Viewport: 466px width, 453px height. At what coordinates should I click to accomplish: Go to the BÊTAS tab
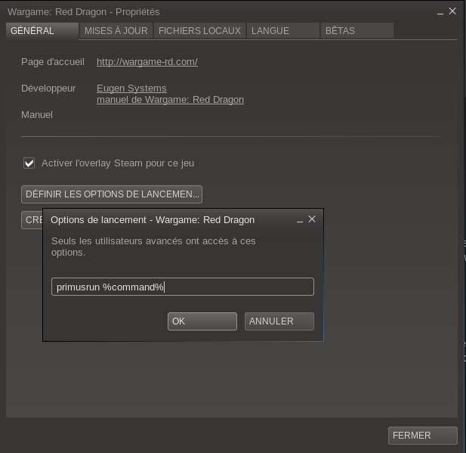click(357, 31)
